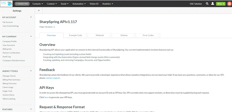
Task: Collapse the My Account section
Action: click(x=31, y=17)
